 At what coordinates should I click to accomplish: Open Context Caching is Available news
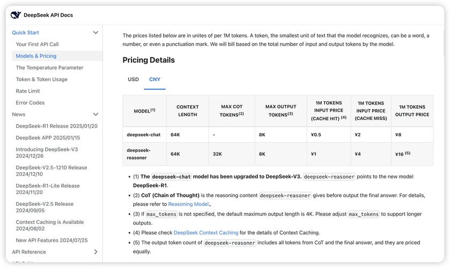50,225
